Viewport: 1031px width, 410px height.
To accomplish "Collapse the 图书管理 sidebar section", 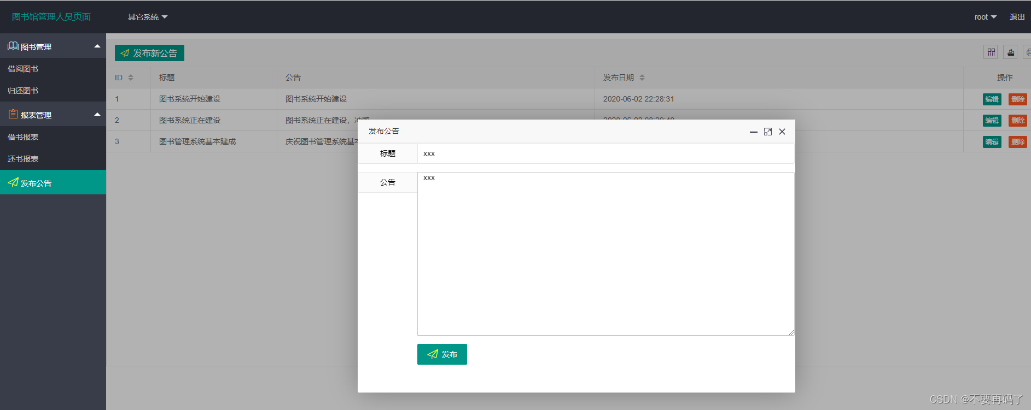I will pos(97,46).
